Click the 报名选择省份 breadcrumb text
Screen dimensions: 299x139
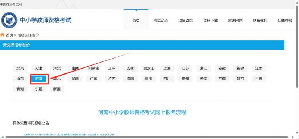tap(28, 35)
